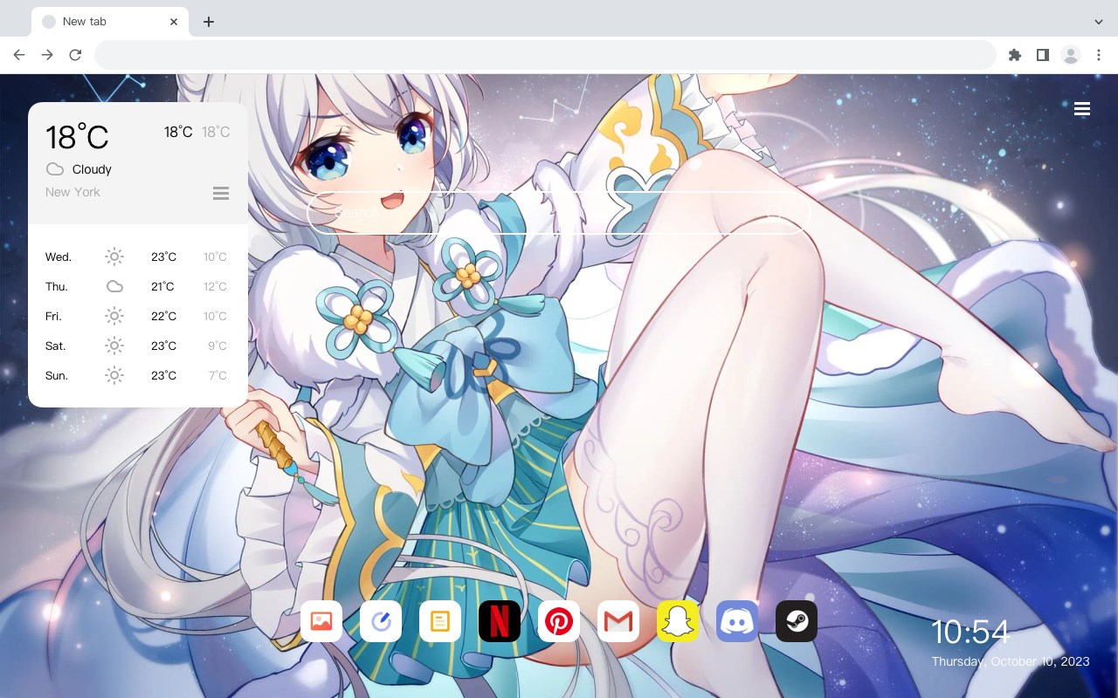Click the Thu. forecast row label
Screen dimensions: 1118x698
57,287
